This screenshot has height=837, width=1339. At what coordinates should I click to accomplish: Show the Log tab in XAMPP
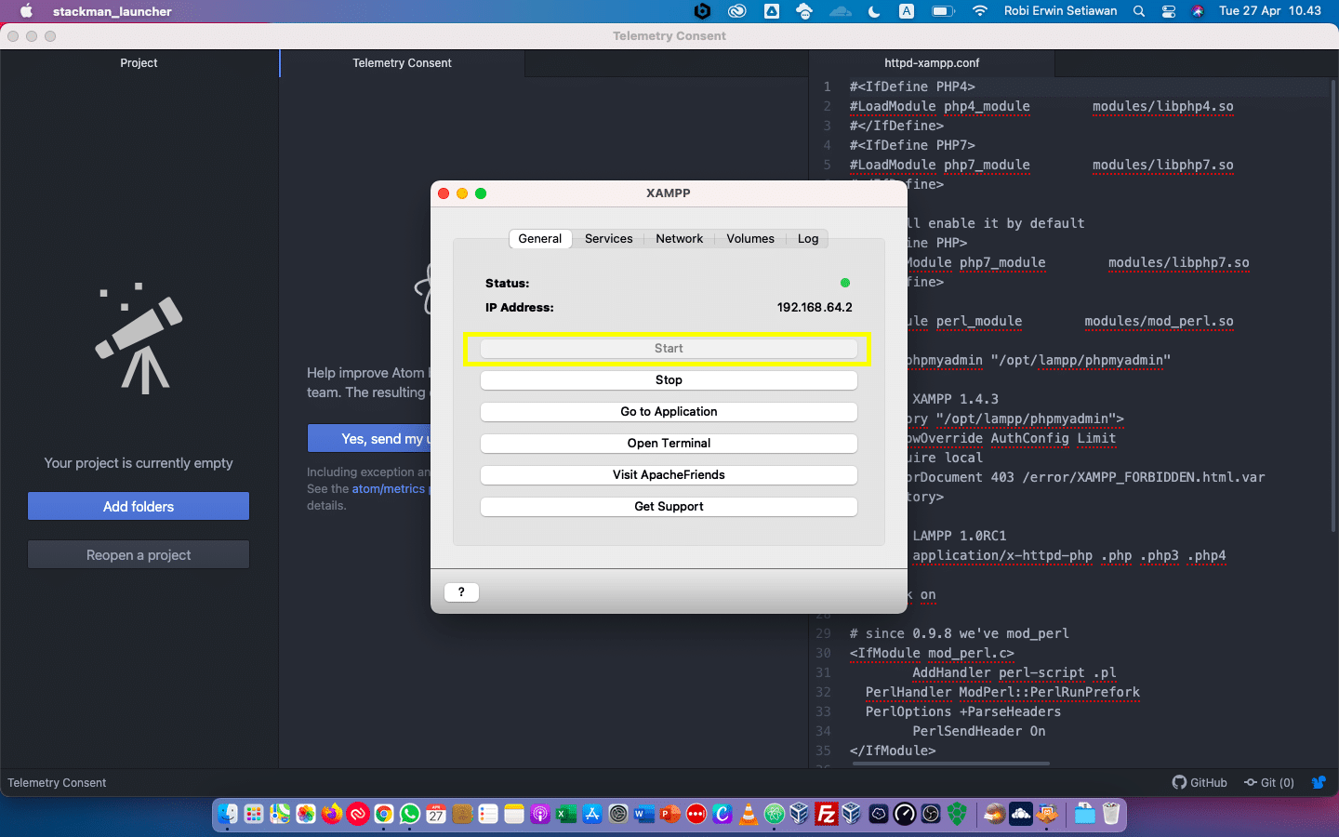[808, 239]
